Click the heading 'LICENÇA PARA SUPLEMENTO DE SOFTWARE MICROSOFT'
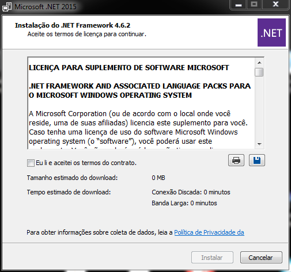This screenshot has height=272, width=291. [129, 68]
